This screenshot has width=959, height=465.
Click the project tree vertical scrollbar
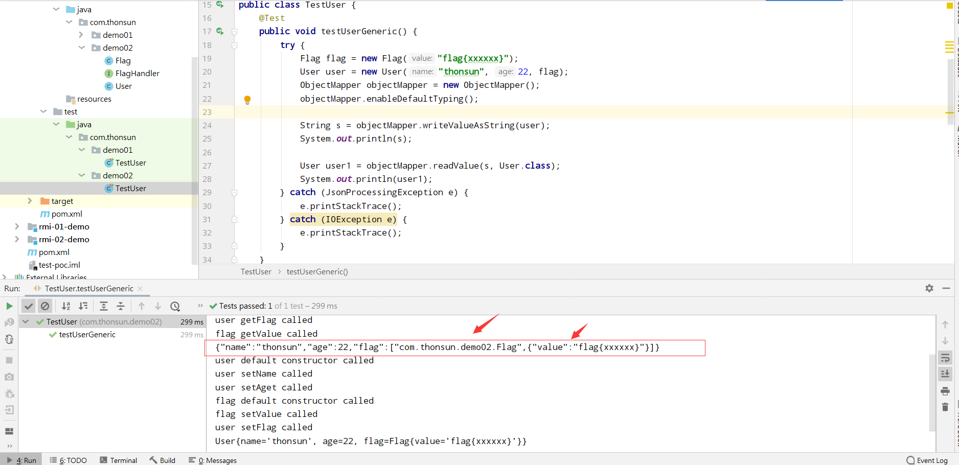coord(195,160)
